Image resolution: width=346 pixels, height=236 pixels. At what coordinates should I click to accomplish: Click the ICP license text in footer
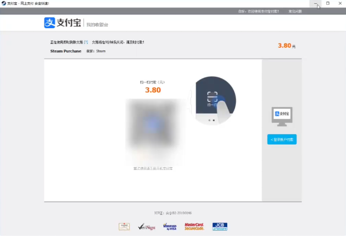point(173,213)
